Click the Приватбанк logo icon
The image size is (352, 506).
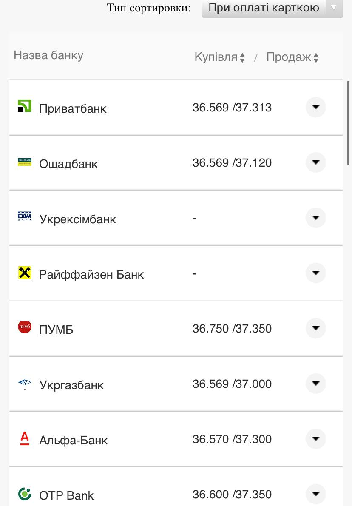pyautogui.click(x=25, y=106)
